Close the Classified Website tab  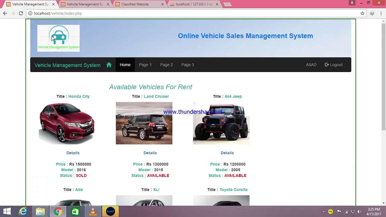tap(162, 4)
